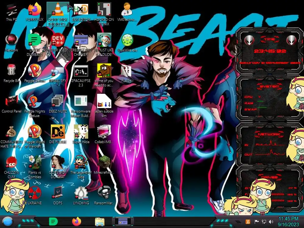Click the SWAP usage bar in System widget
Image resolution: width=304 pixels, height=228 pixels.
pos(262,107)
